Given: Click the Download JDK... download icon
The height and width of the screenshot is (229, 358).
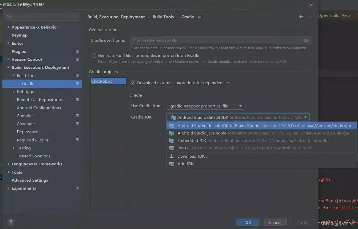Looking at the screenshot, I should [x=172, y=156].
